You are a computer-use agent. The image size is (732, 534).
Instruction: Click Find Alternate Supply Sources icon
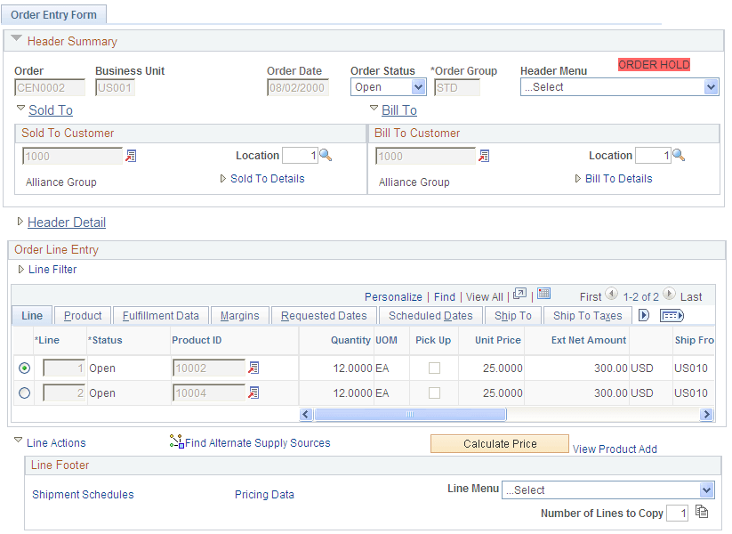coord(176,441)
